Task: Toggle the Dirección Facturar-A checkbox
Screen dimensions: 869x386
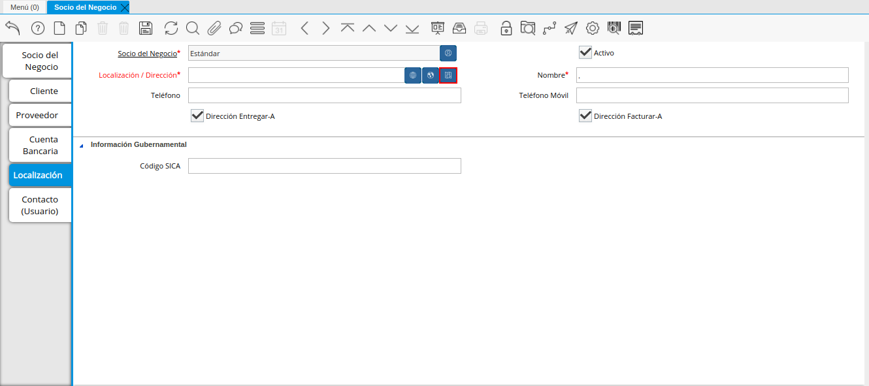Action: point(585,116)
